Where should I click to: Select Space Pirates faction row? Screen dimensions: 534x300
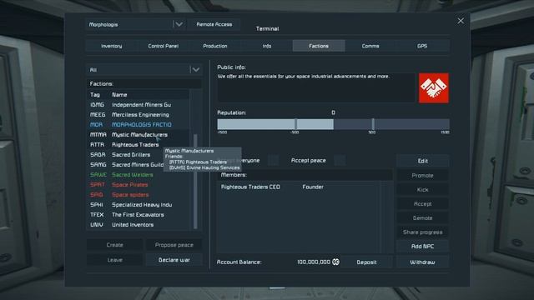tap(138, 185)
